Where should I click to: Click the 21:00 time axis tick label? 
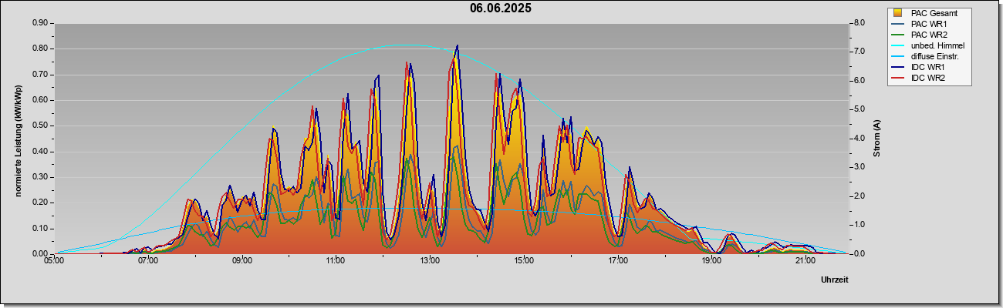(805, 261)
